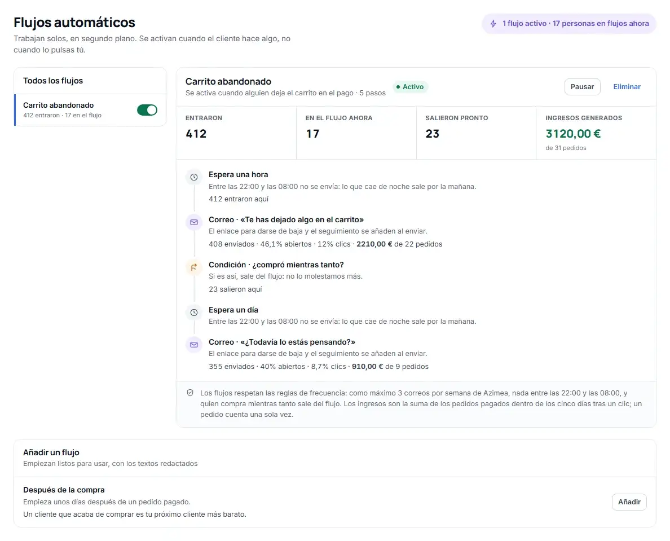Image resolution: width=670 pixels, height=541 pixels.
Task: Click the 'Carrito abandonado' detail panel title
Action: coord(228,81)
